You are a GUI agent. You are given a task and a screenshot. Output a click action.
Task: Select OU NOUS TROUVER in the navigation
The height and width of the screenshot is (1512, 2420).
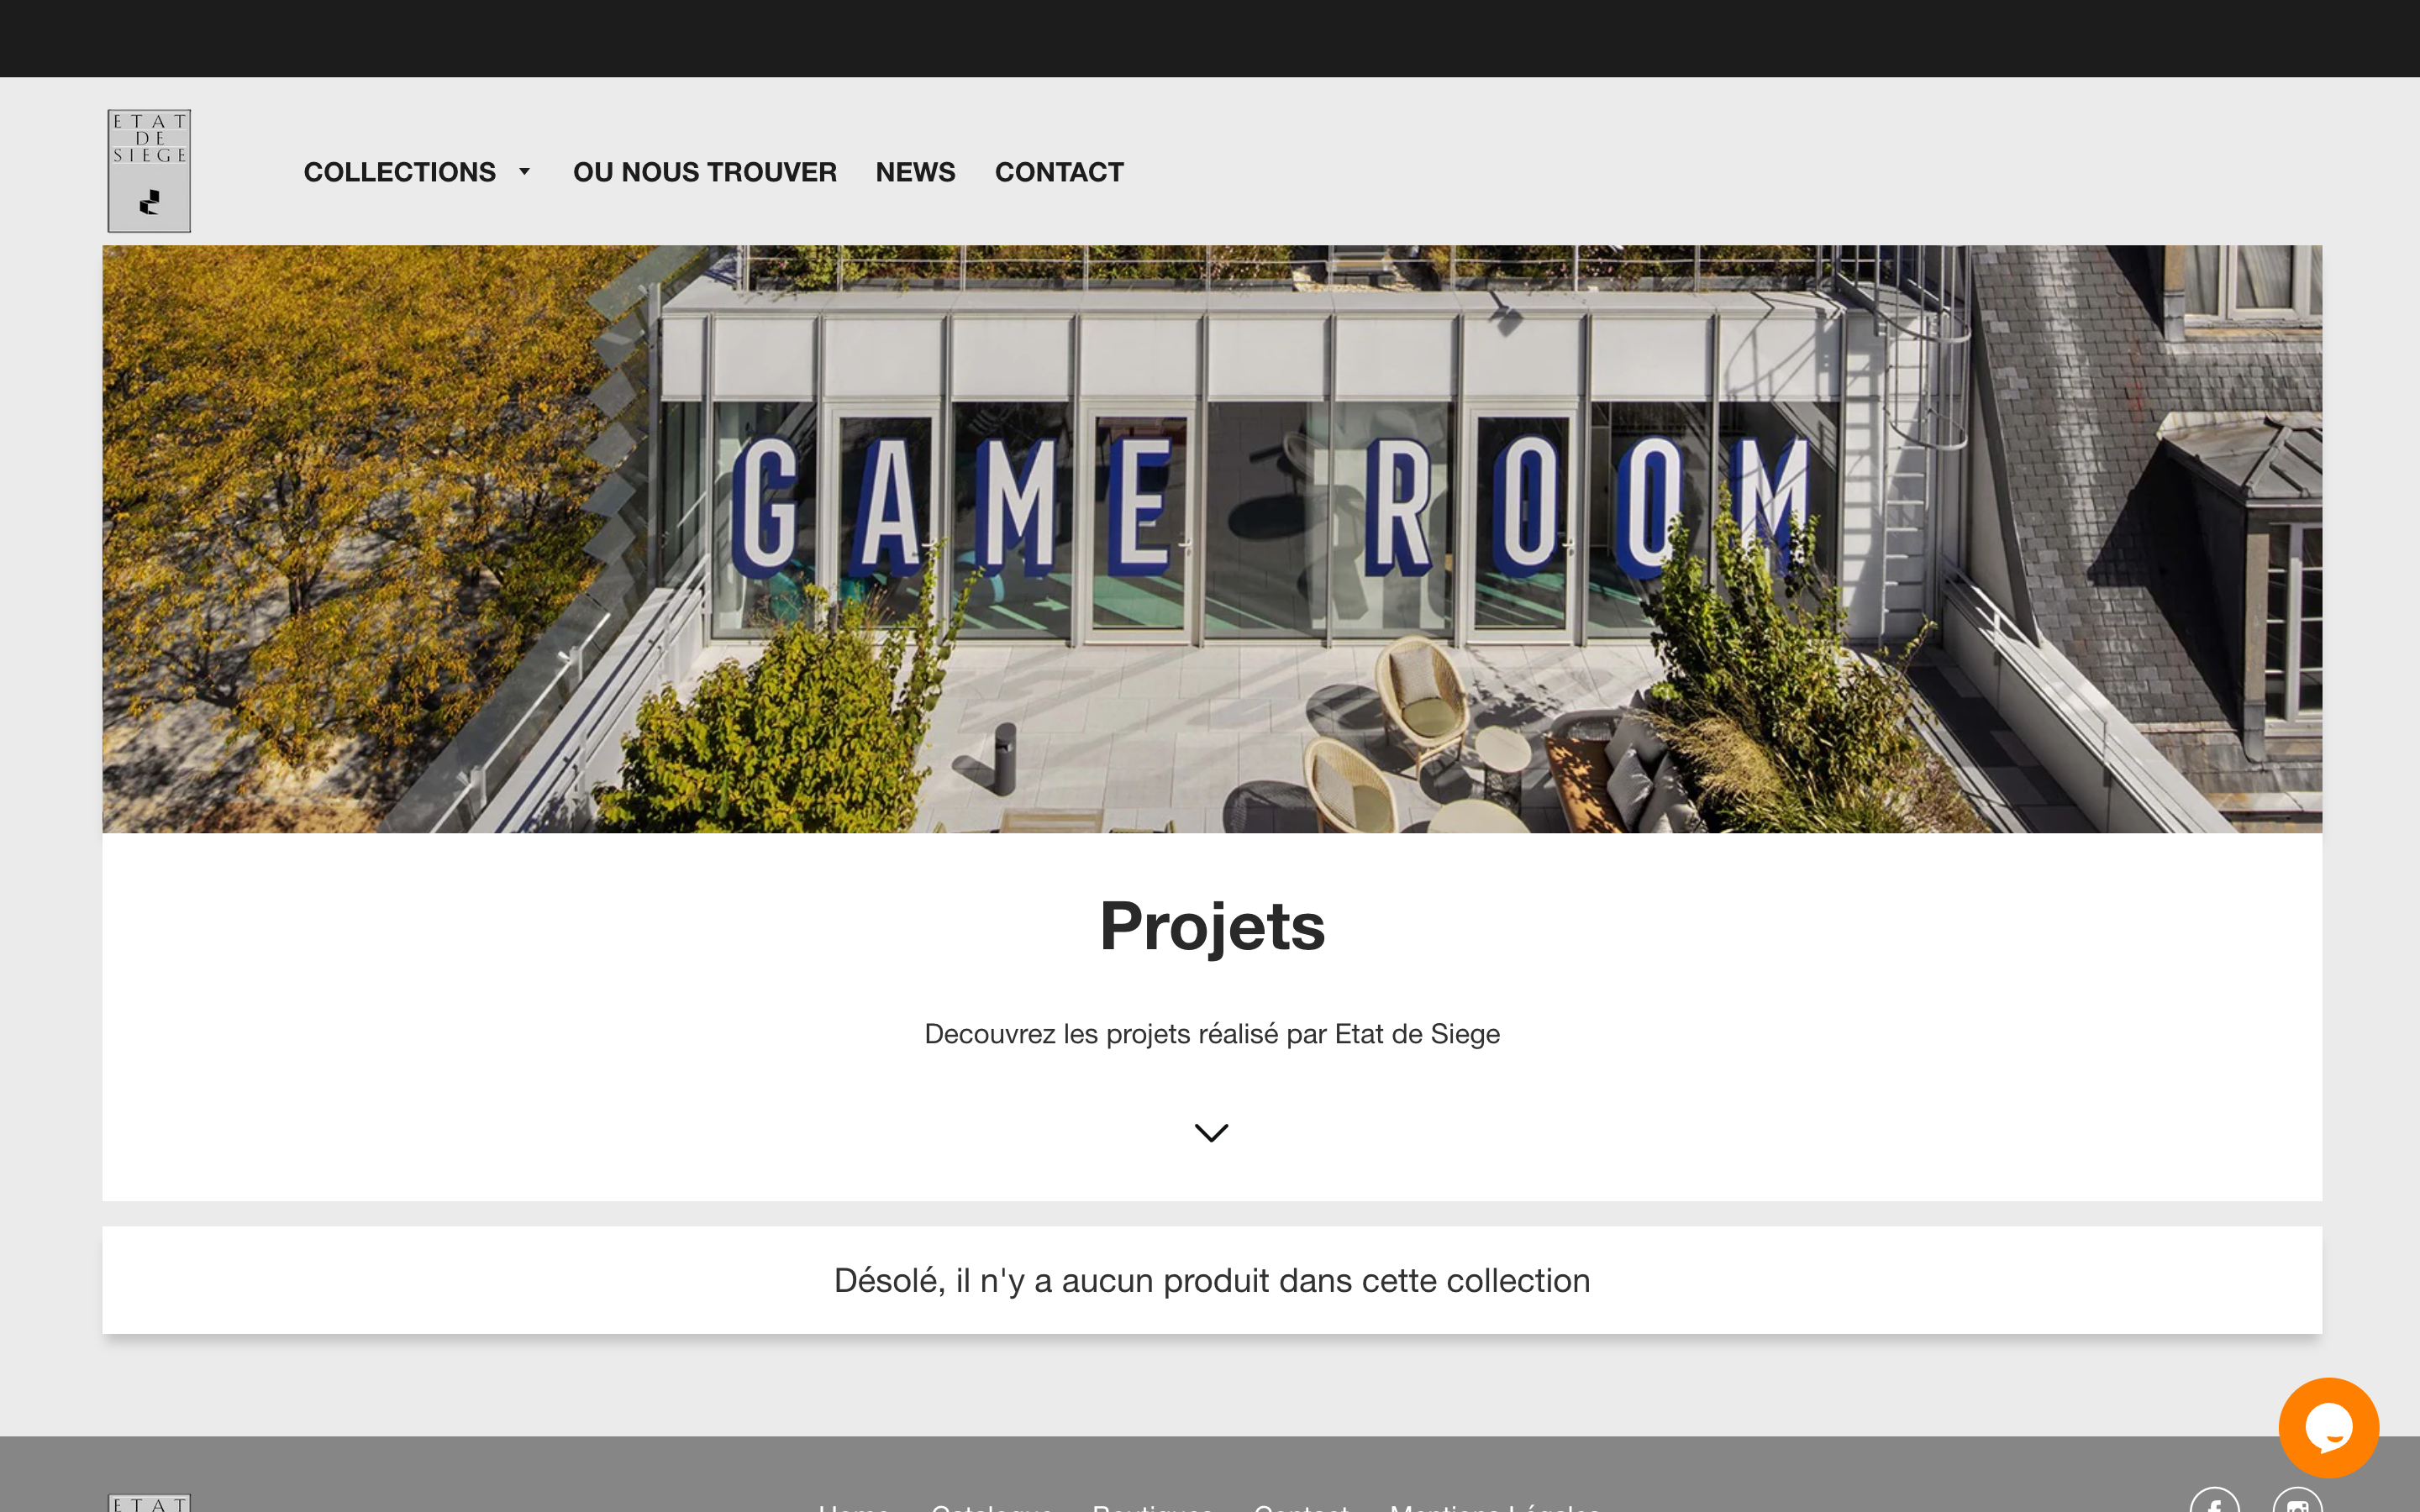point(705,172)
